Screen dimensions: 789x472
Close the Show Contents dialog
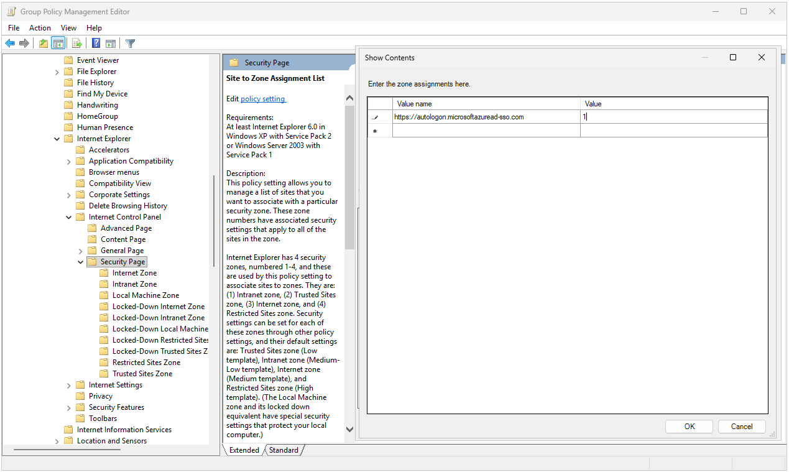pos(762,57)
